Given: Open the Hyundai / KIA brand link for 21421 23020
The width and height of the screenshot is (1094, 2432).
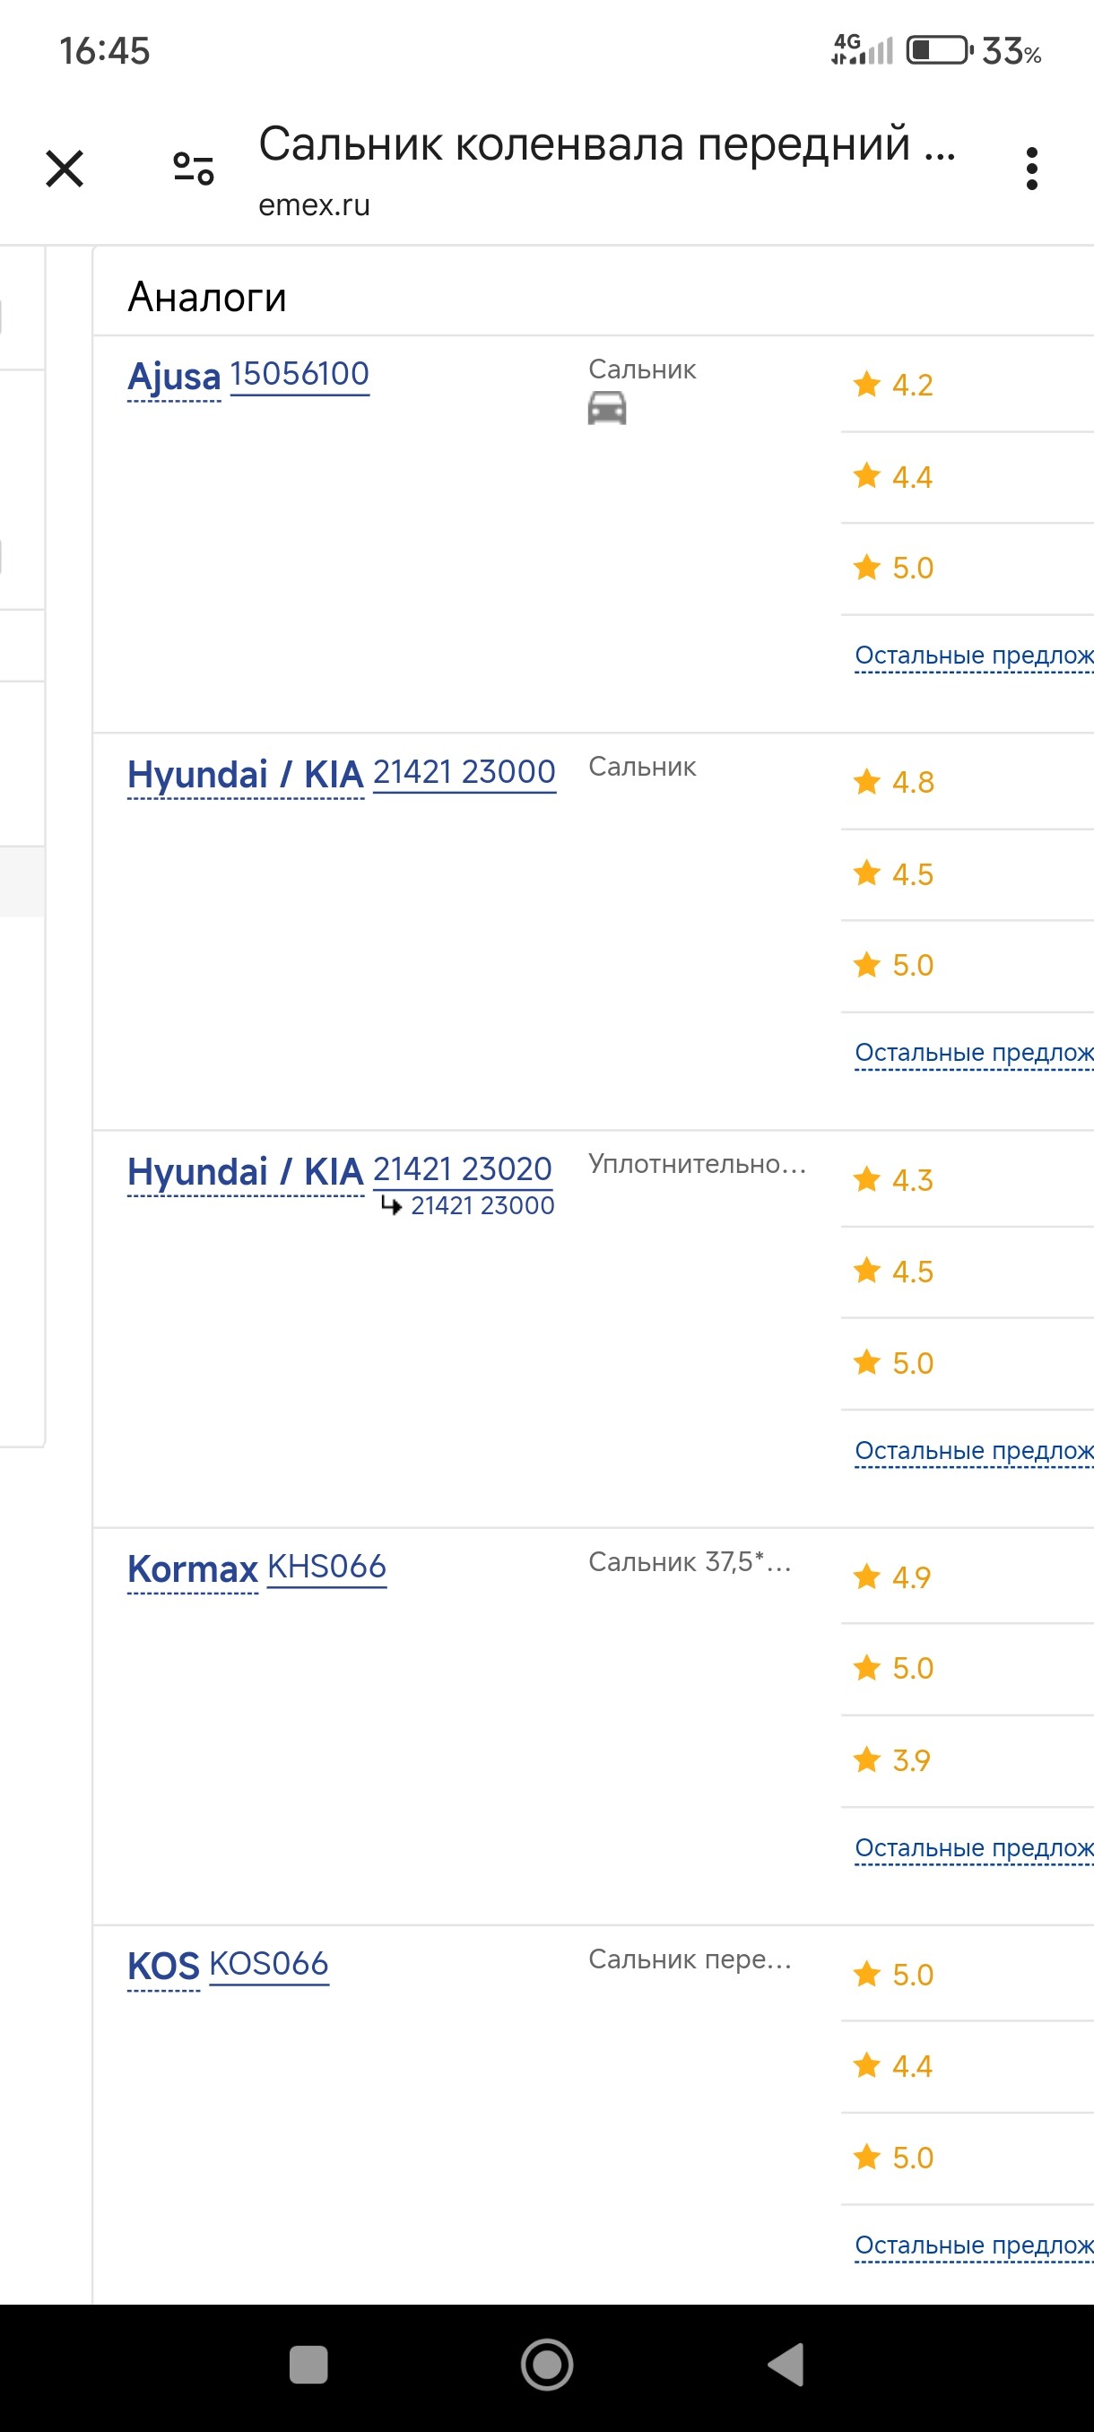Looking at the screenshot, I should (246, 1173).
